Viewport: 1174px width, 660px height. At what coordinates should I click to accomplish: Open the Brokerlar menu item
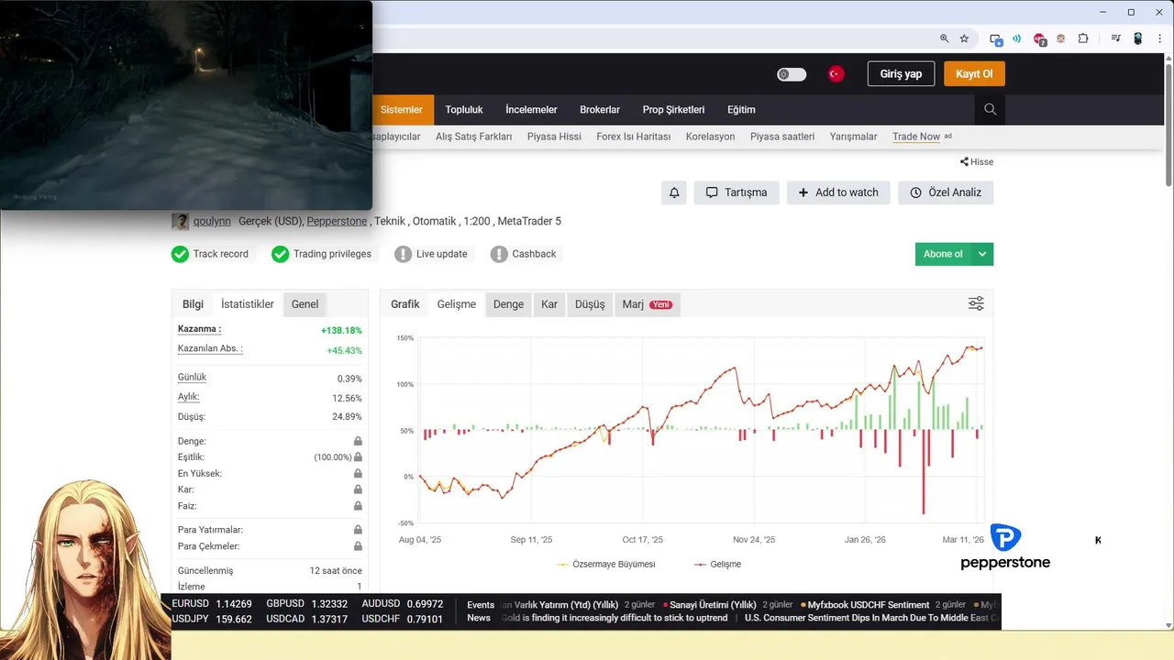point(600,109)
